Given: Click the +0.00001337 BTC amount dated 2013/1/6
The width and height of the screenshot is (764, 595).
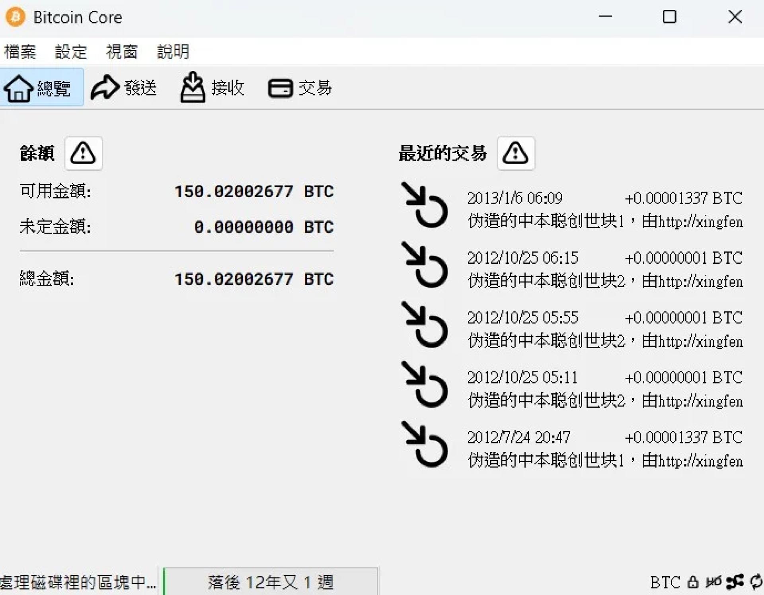Looking at the screenshot, I should click(x=684, y=198).
